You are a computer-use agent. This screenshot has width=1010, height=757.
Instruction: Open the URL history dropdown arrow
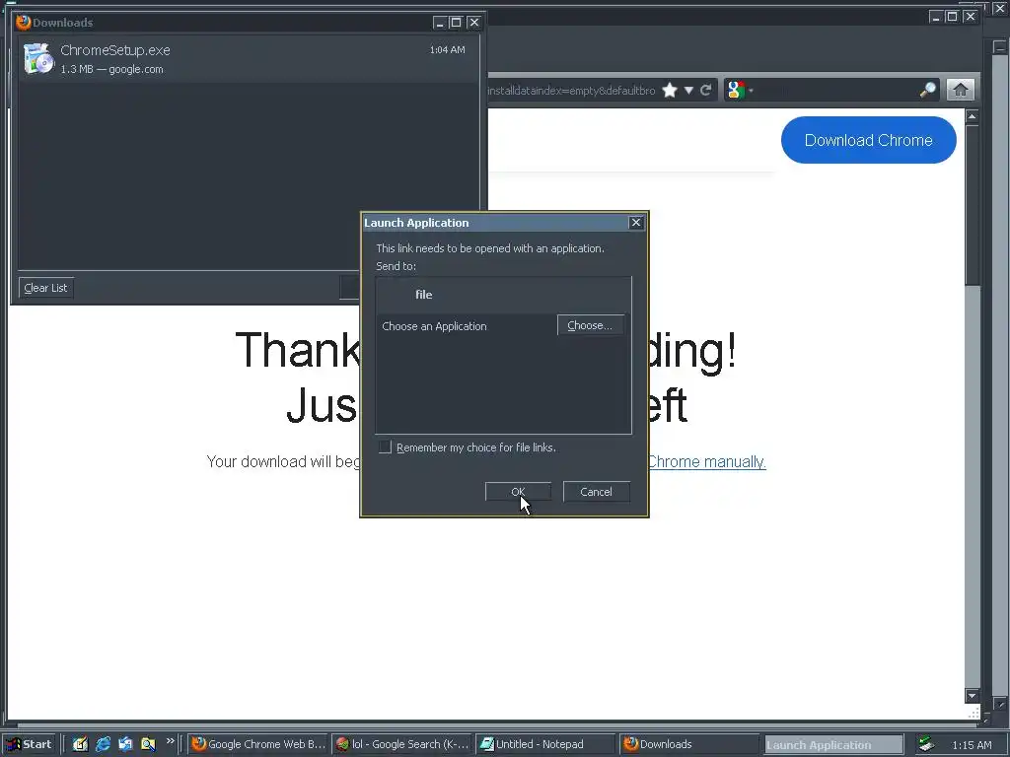pos(688,90)
